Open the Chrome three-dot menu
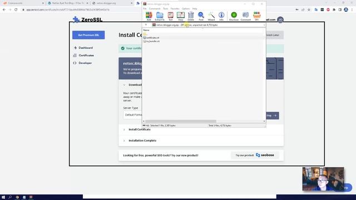356x200 pixels. [352, 10]
